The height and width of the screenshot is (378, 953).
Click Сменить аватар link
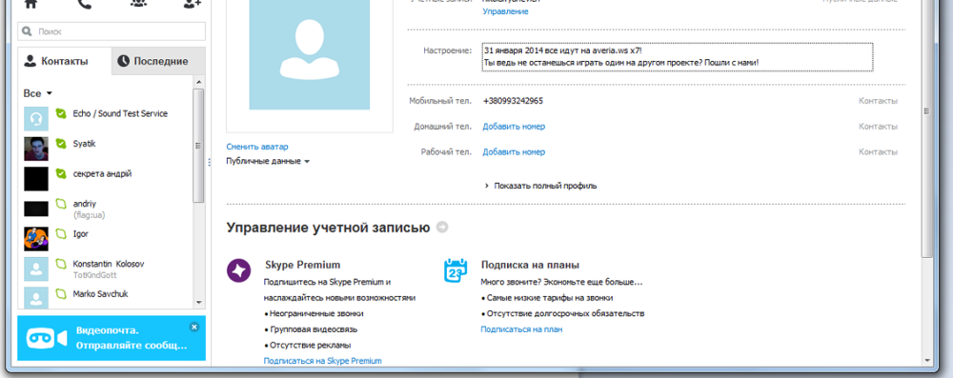tap(257, 147)
